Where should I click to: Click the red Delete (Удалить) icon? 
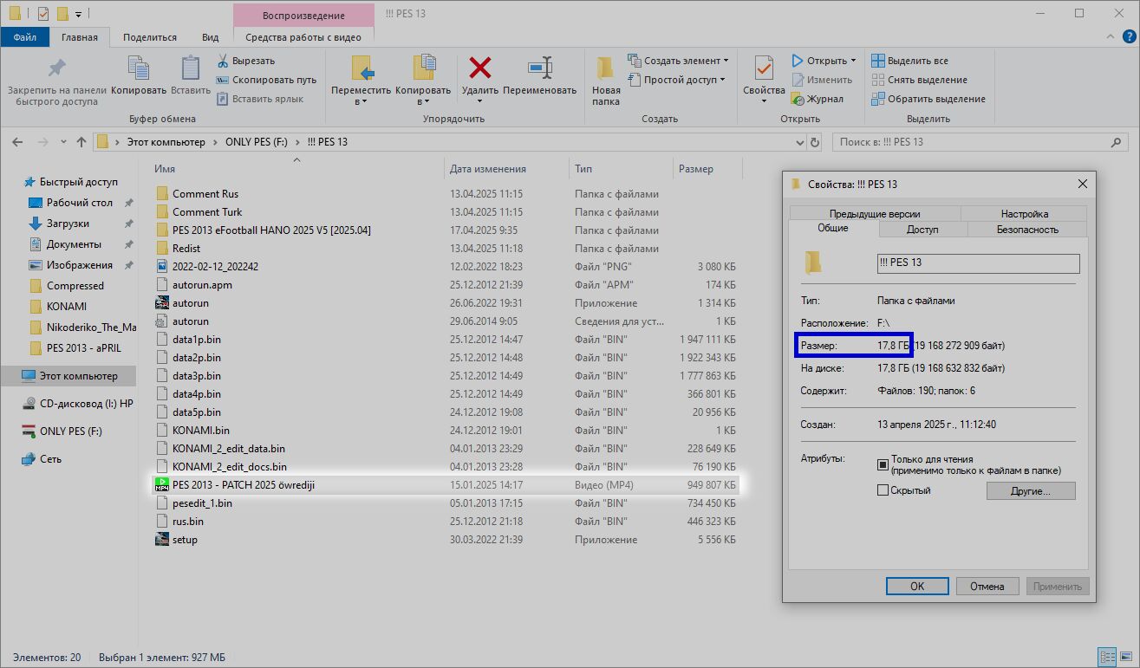point(479,68)
